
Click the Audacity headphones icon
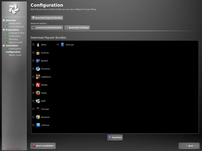pyautogui.click(x=38, y=53)
